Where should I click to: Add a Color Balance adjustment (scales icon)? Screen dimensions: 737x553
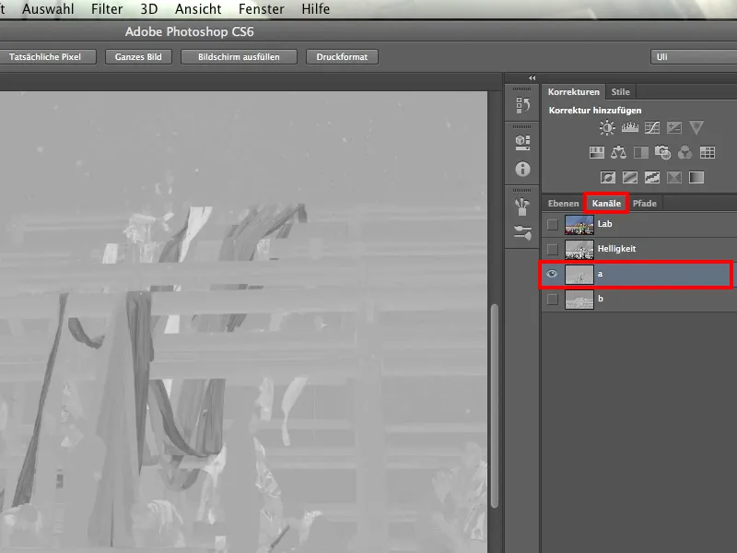[x=618, y=152]
